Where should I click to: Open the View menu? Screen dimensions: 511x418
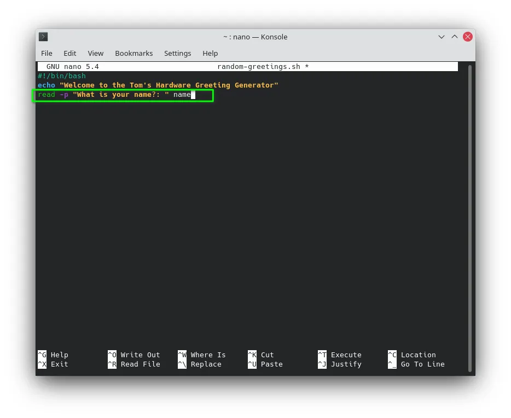click(x=96, y=54)
